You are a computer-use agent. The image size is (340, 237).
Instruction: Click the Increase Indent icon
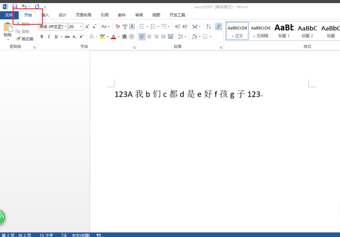pyautogui.click(x=184, y=27)
